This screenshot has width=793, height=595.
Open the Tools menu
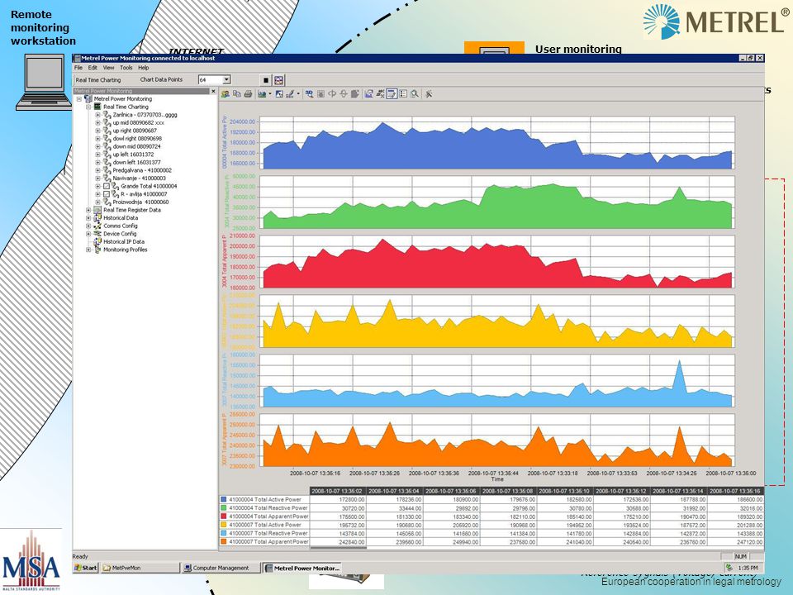[x=126, y=68]
